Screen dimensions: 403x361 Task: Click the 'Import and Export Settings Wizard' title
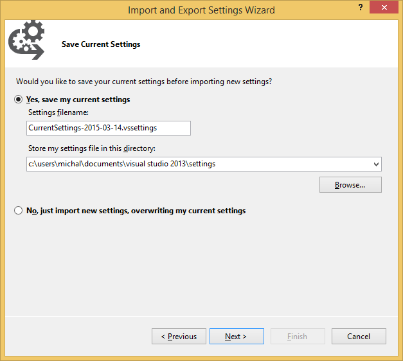pos(202,10)
